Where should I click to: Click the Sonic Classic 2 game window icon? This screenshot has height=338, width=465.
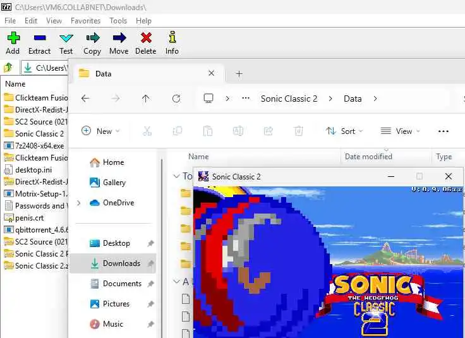pos(203,176)
